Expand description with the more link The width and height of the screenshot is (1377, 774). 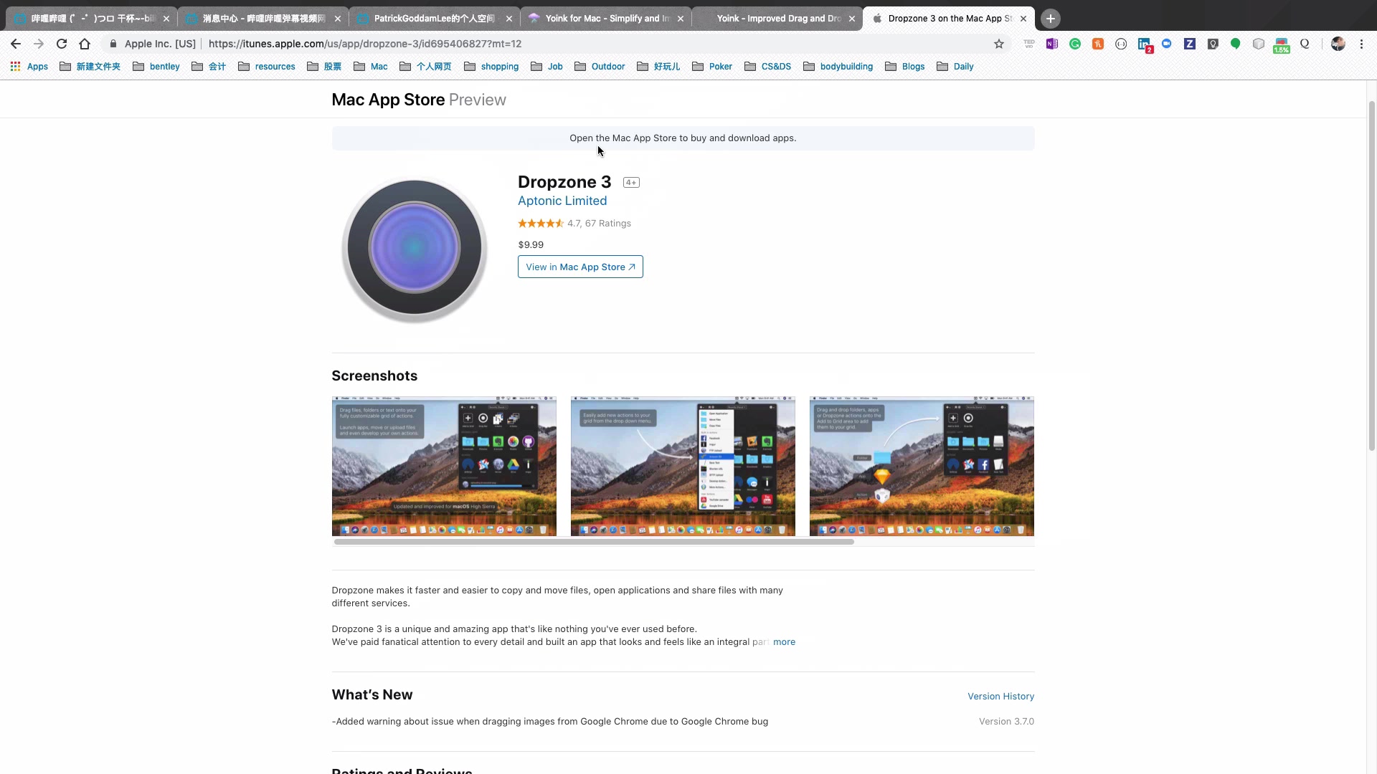click(x=784, y=642)
